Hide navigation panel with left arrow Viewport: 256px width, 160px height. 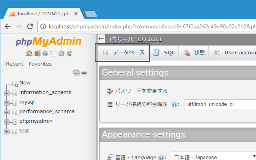point(101,39)
